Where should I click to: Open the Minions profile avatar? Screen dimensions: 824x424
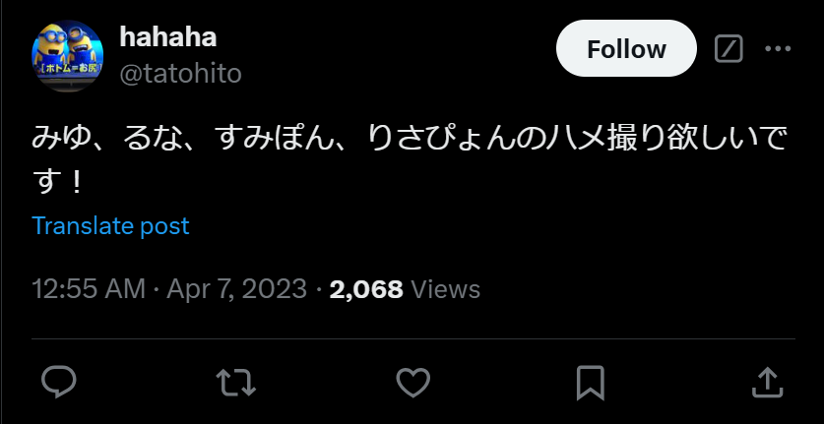[67, 56]
